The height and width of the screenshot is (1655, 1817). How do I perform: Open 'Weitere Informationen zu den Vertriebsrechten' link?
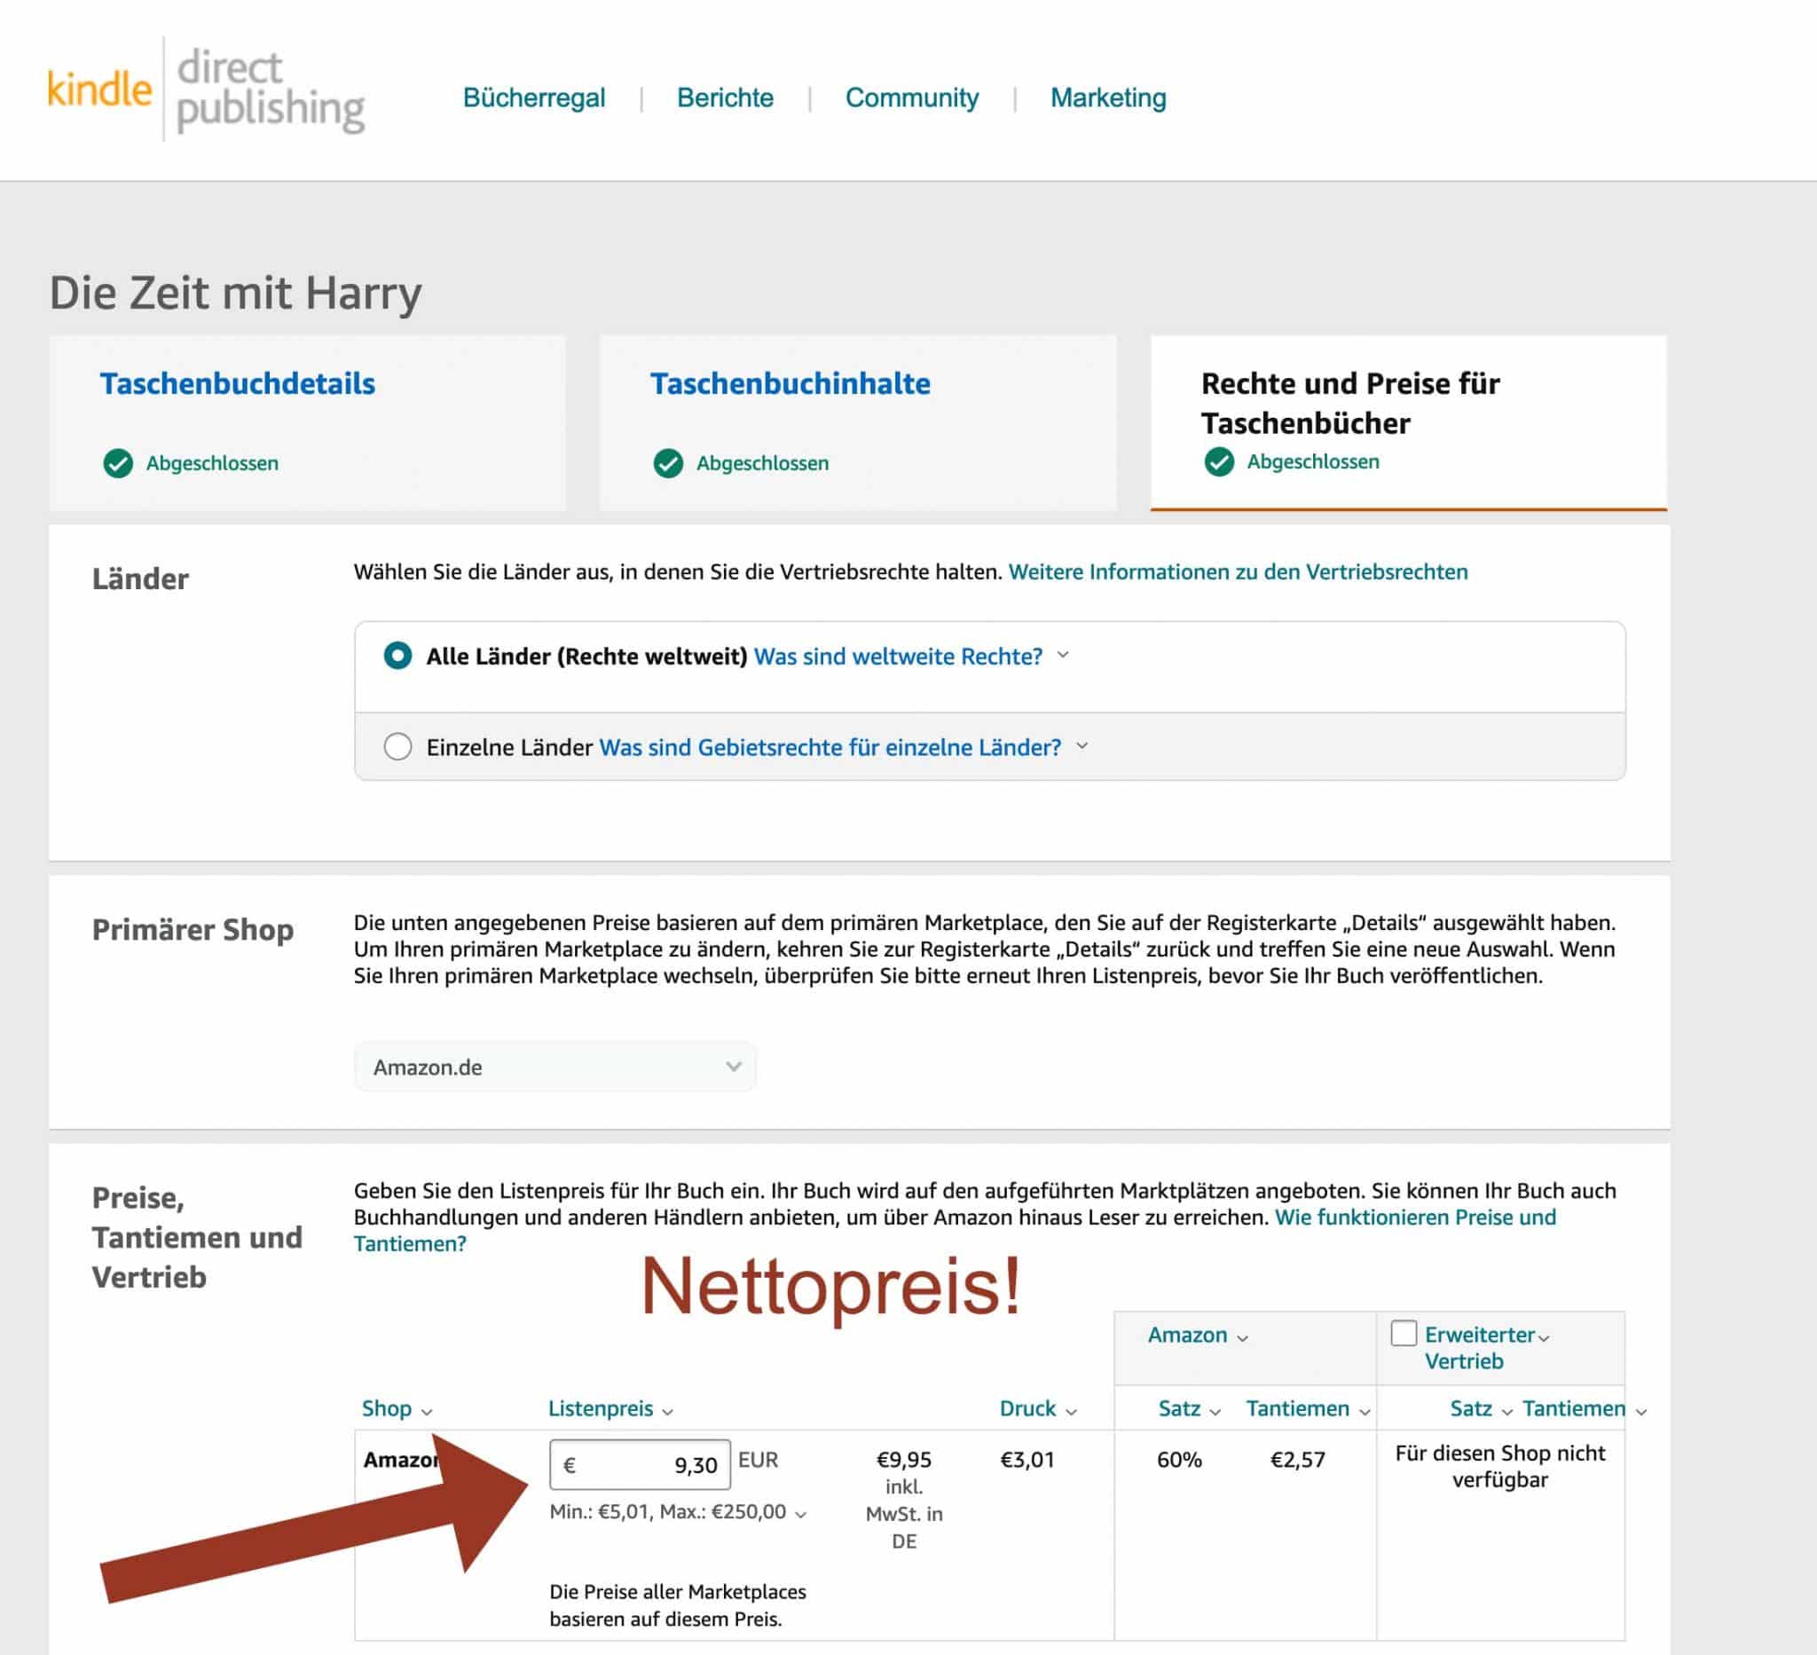[1238, 571]
